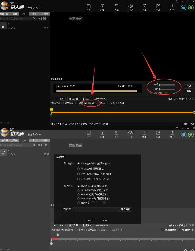Click help question mark in music-editing window

coord(177,1)
